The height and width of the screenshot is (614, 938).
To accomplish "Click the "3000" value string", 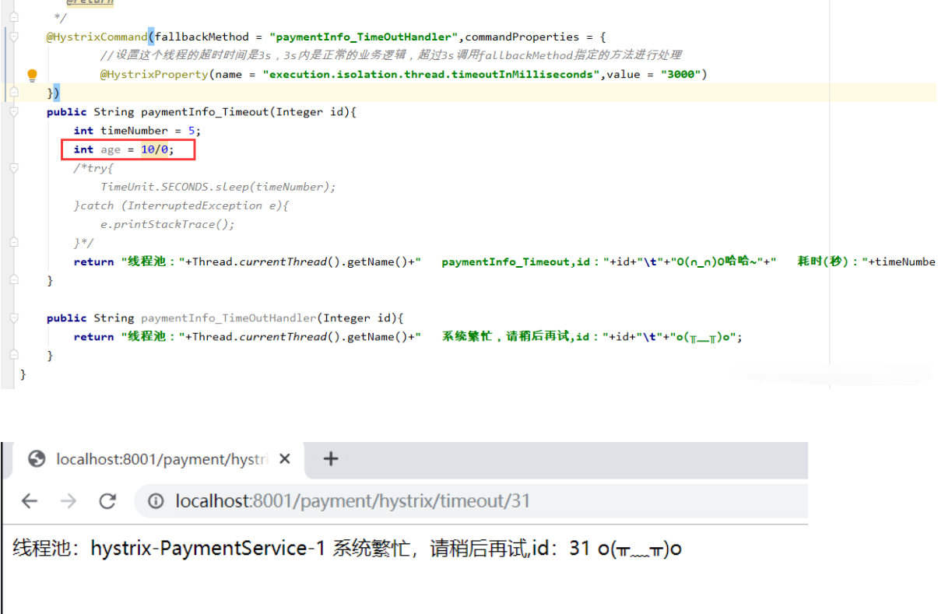I will coord(683,75).
